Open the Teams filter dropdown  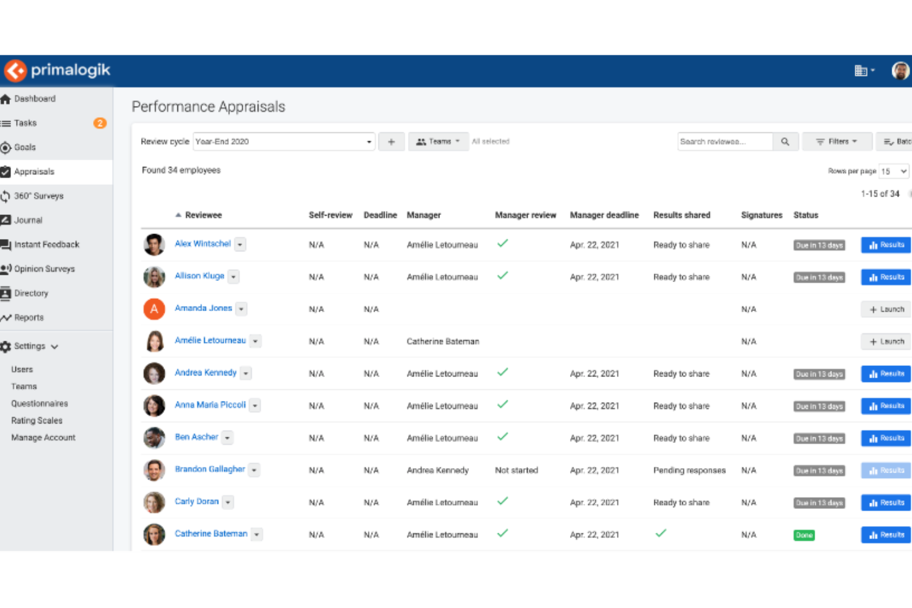pyautogui.click(x=438, y=142)
